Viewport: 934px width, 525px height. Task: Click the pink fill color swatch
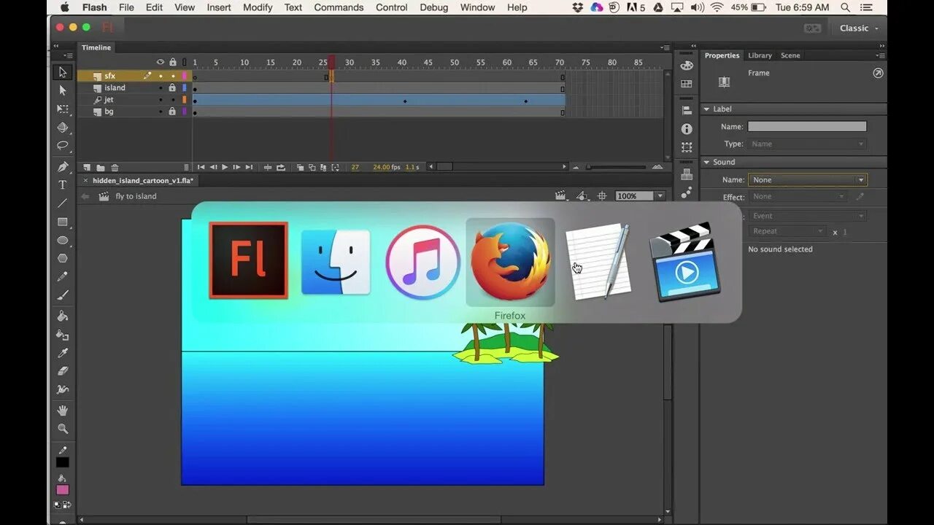pyautogui.click(x=63, y=490)
